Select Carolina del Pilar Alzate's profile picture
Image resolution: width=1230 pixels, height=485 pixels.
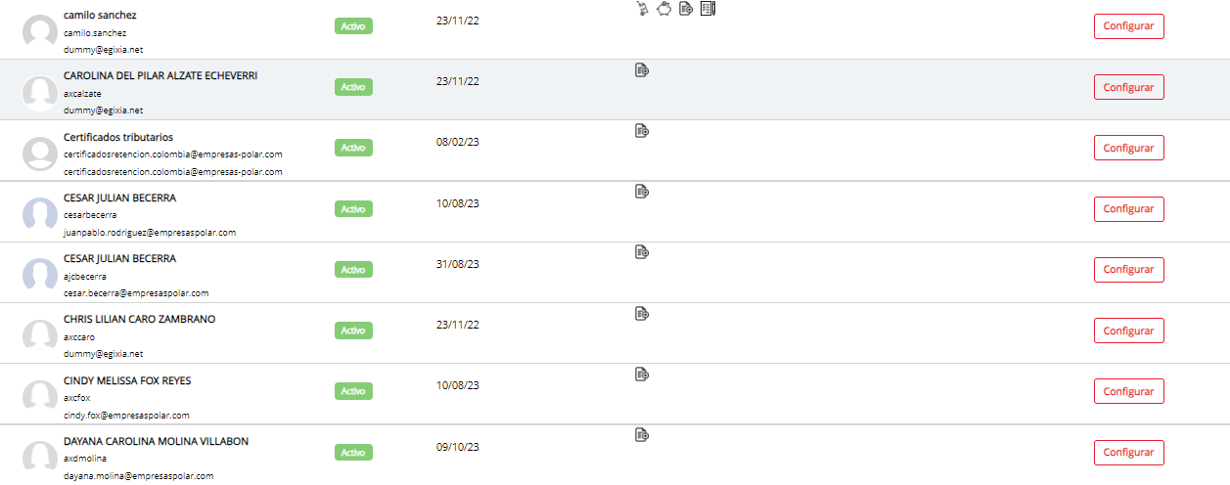[x=40, y=93]
